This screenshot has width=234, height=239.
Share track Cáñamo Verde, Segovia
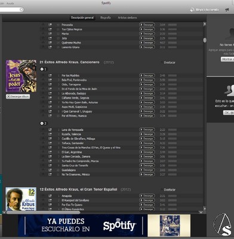click(x=50, y=98)
